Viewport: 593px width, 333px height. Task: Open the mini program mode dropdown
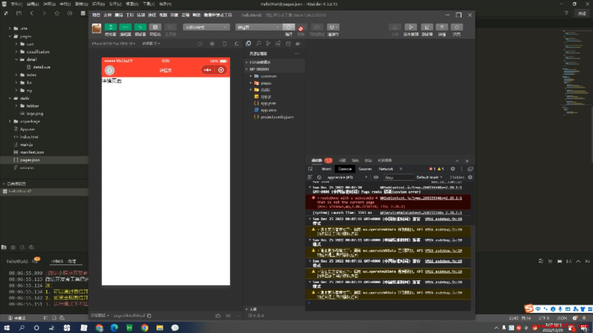(206, 27)
